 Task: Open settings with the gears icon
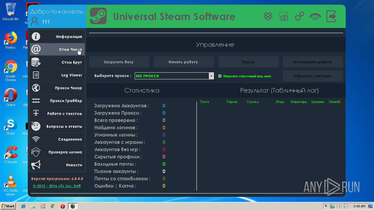(x=299, y=16)
